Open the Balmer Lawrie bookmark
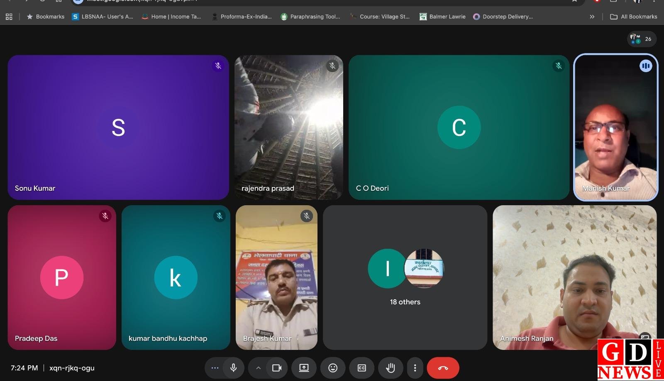This screenshot has height=381, width=664. (442, 17)
